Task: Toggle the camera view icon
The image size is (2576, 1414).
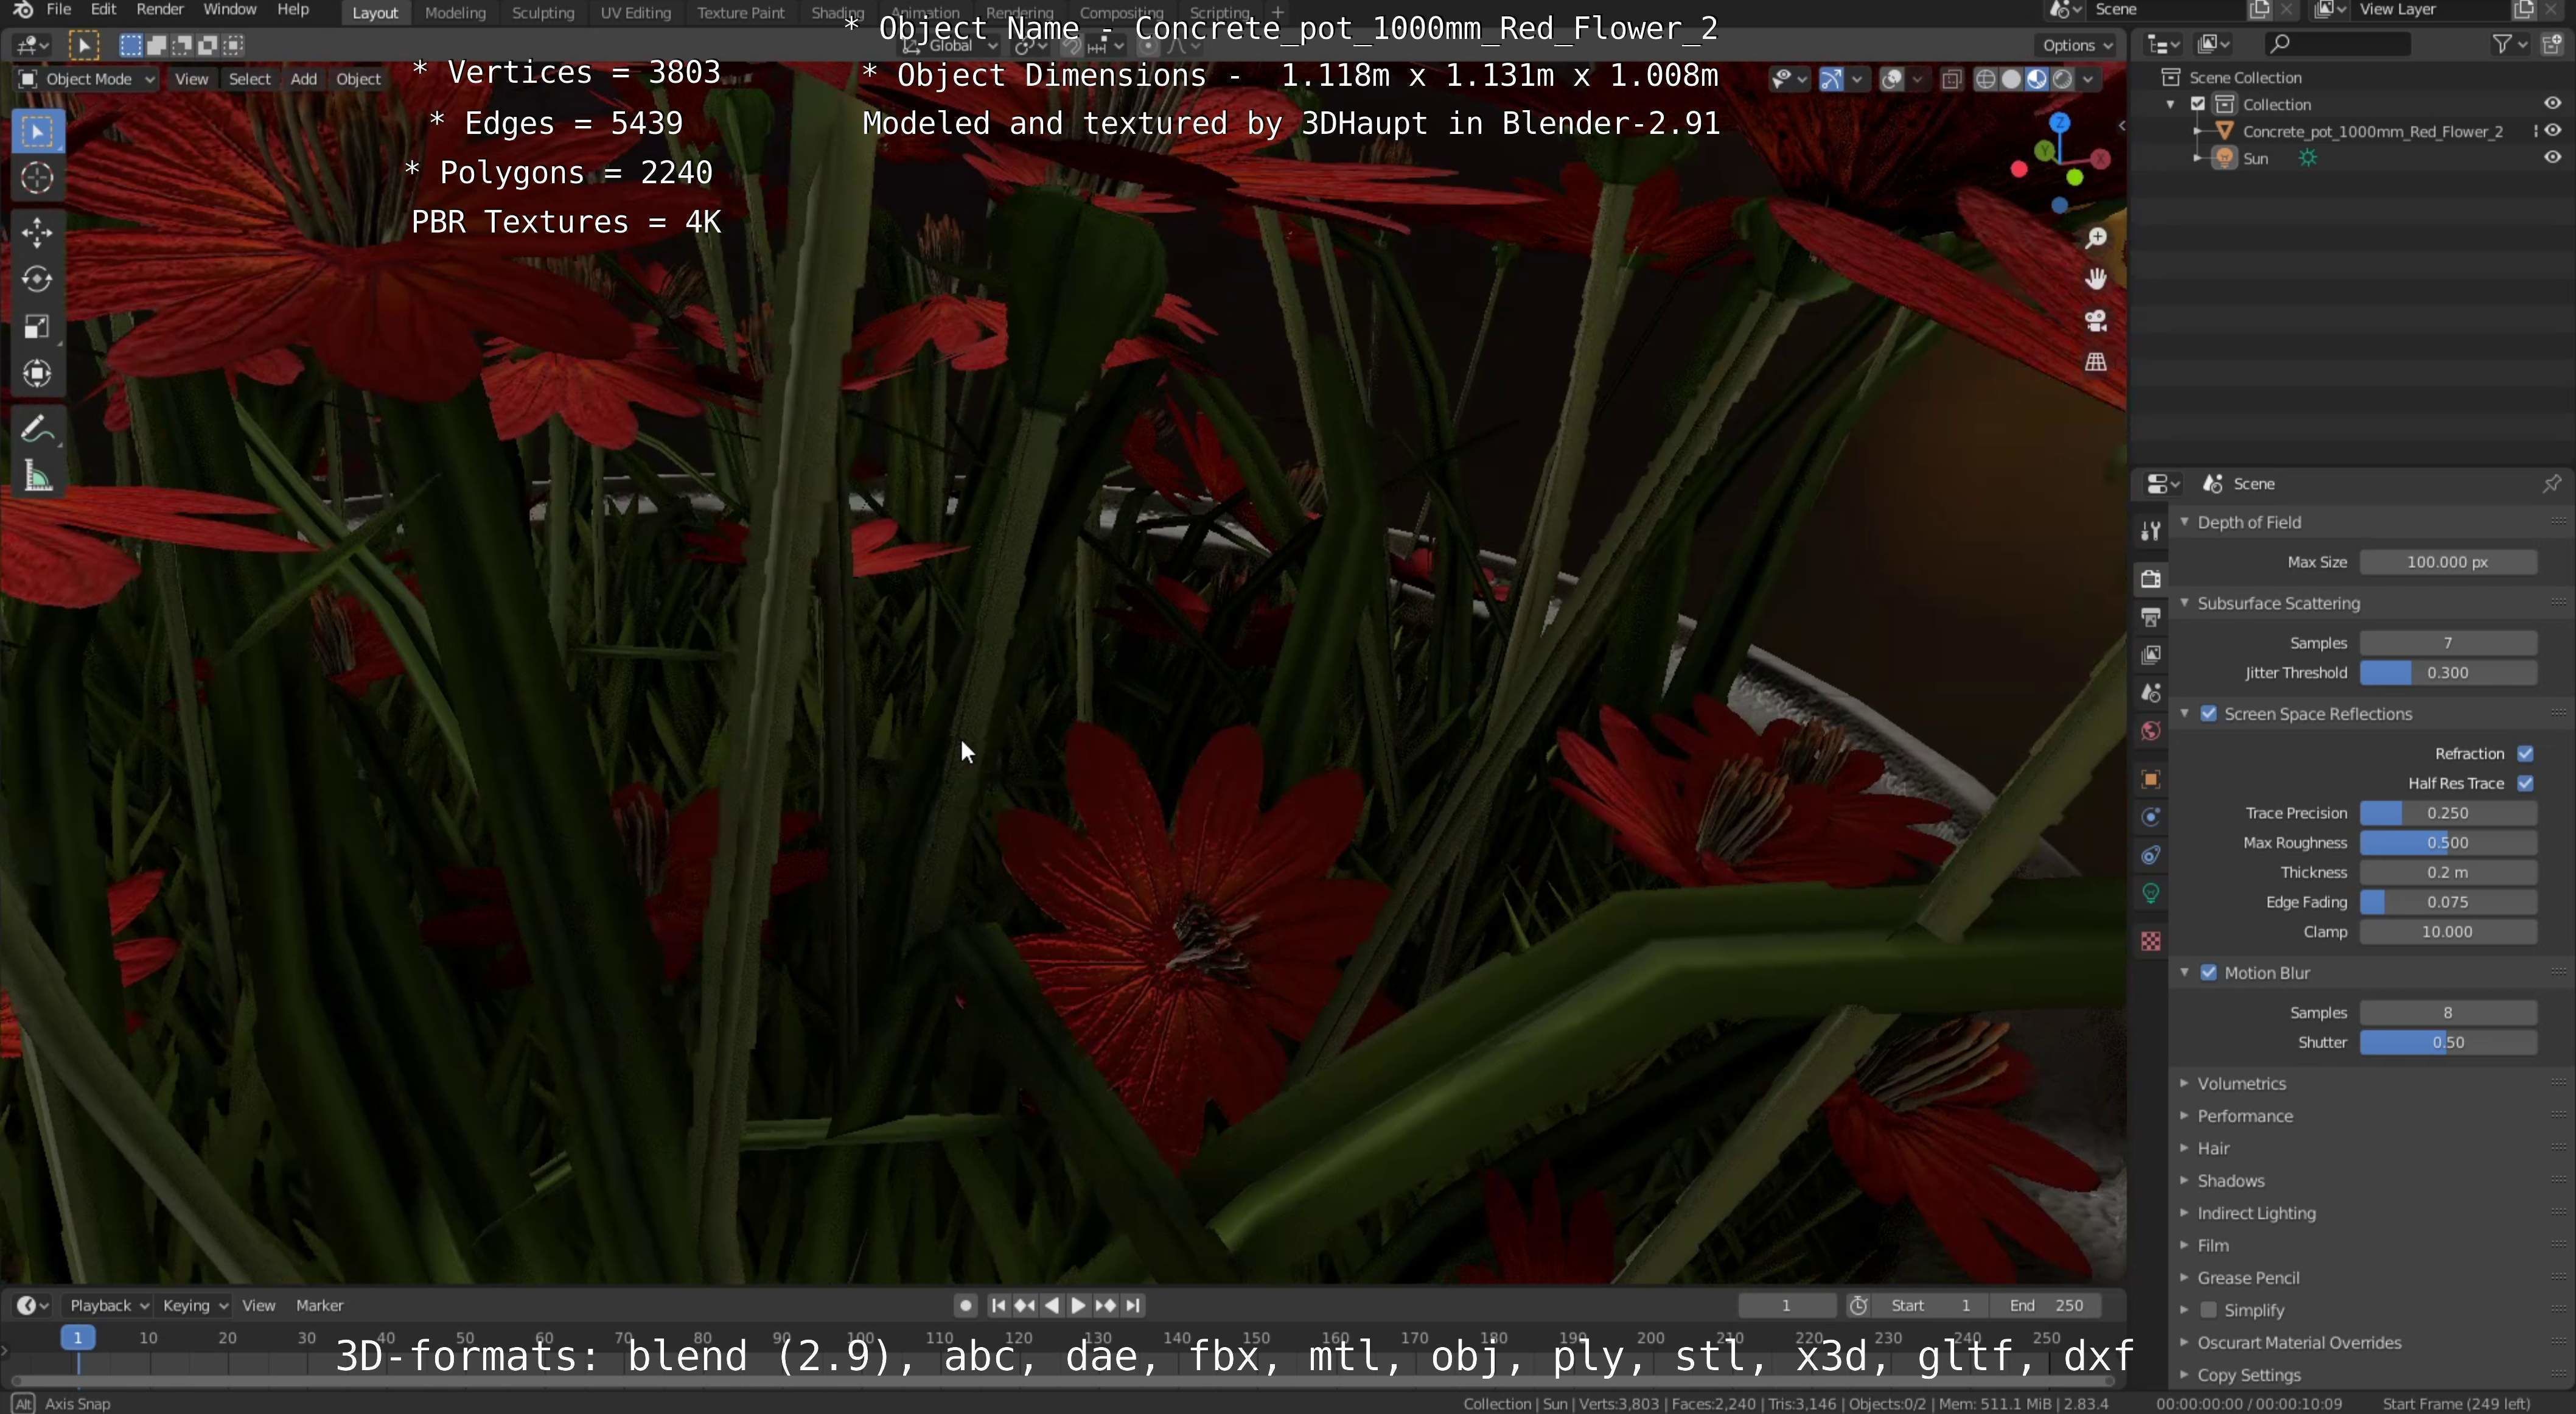Action: (2095, 321)
